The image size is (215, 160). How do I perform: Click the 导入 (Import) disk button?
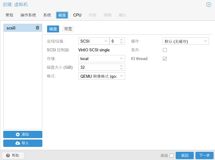23,143
